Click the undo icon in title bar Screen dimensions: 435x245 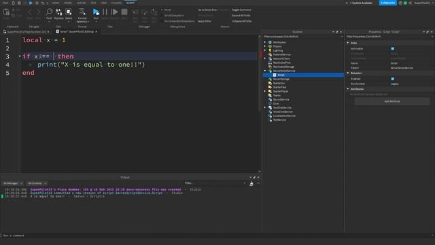[42, 3]
